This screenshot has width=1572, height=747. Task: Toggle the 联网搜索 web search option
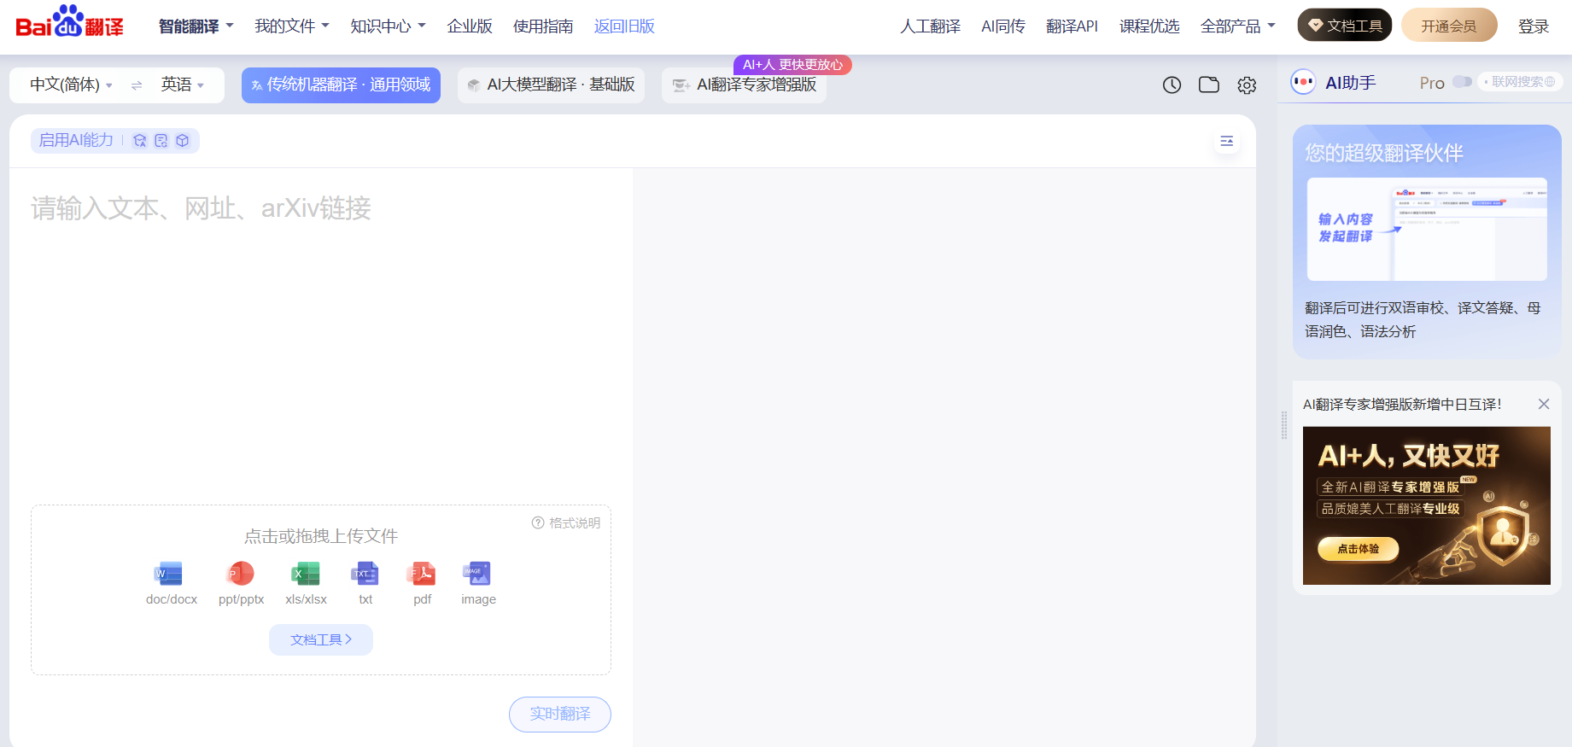pyautogui.click(x=1522, y=82)
